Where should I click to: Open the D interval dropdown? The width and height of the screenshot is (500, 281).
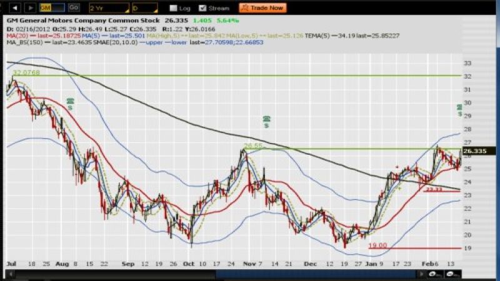(x=145, y=8)
